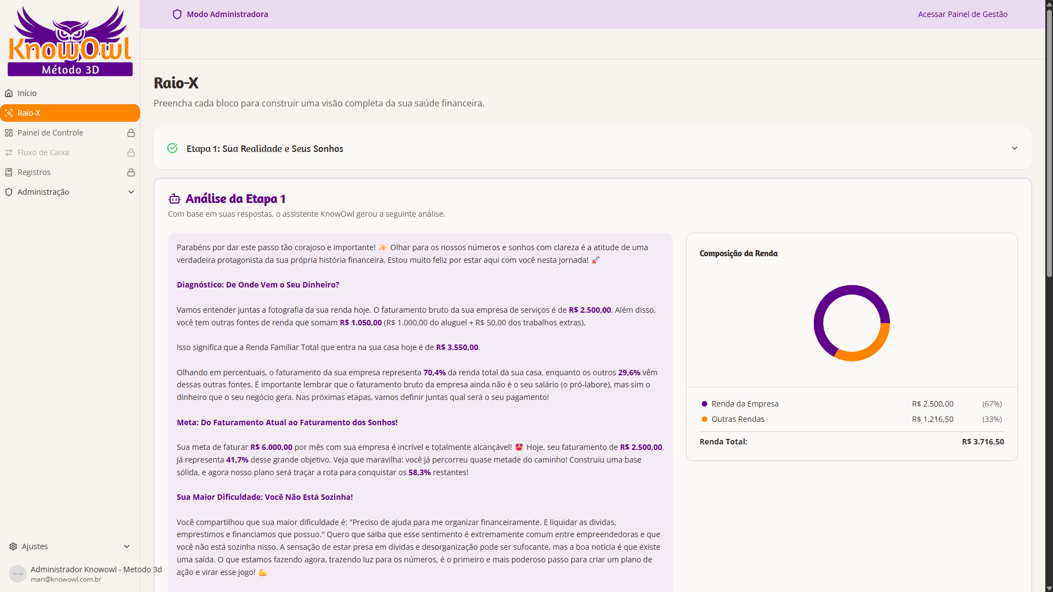Click the Raio-X scan icon

point(9,112)
